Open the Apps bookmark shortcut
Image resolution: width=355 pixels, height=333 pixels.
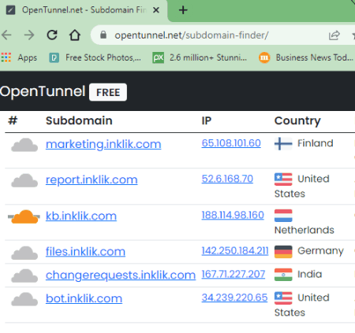(x=19, y=57)
